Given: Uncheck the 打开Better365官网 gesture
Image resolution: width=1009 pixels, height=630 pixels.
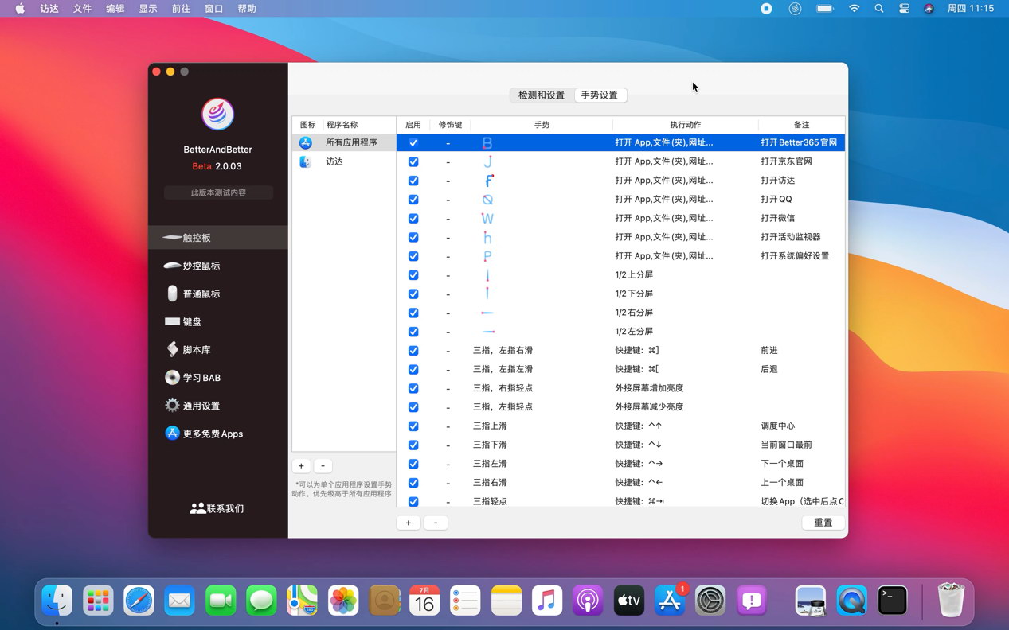Looking at the screenshot, I should pos(413,142).
